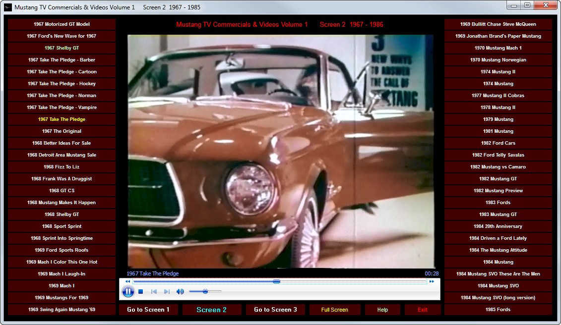Play 1968 Frank Was A Druggist
Image resolution: width=561 pixels, height=325 pixels.
tap(62, 179)
